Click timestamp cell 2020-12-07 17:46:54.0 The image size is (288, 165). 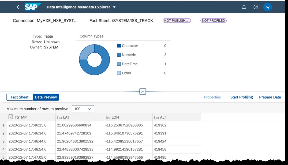click(x=31, y=149)
